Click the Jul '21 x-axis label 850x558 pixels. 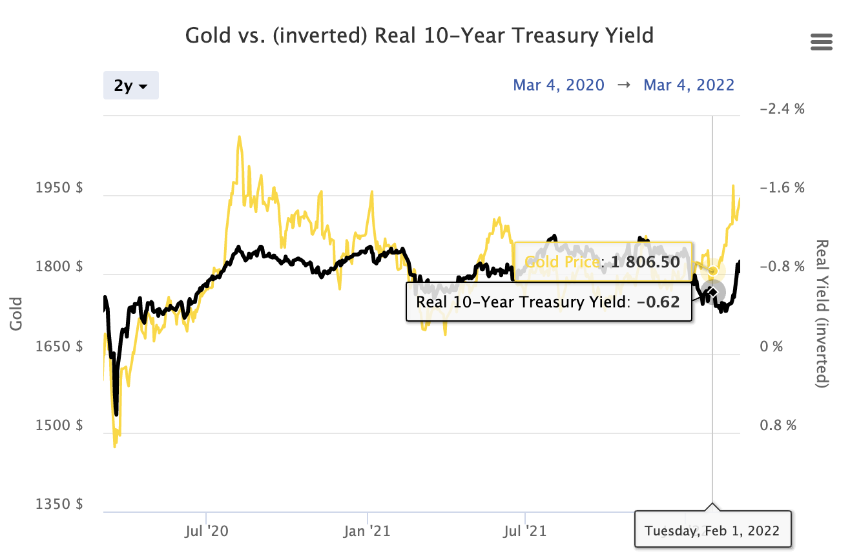tap(525, 532)
